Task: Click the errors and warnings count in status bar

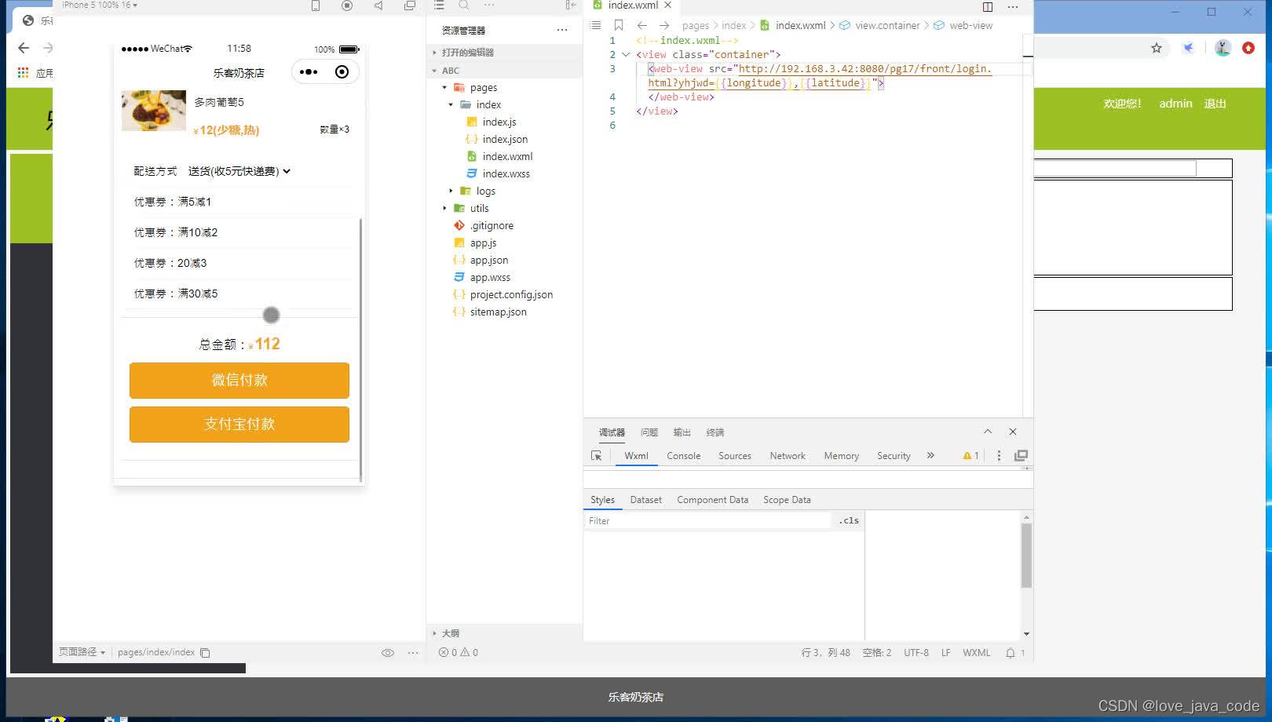Action: tap(459, 653)
